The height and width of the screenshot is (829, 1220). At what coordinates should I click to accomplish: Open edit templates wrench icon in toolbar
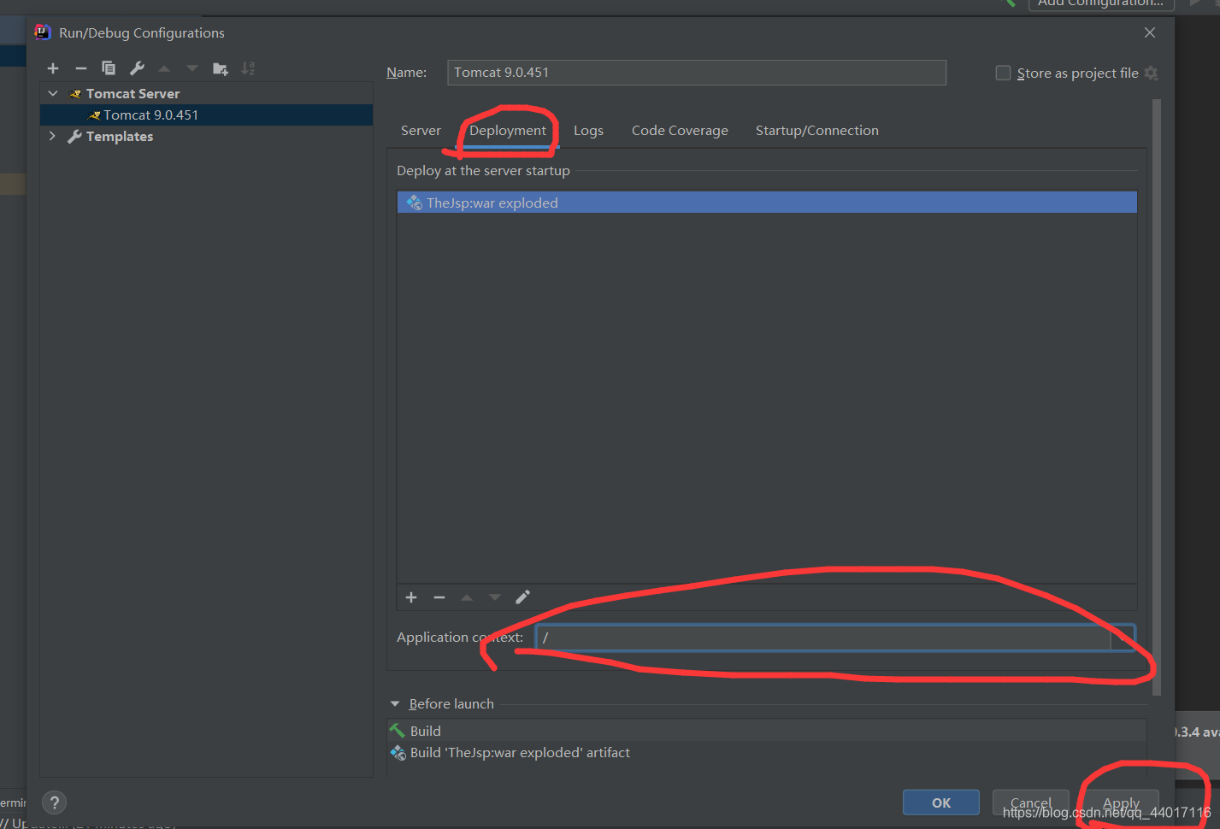coord(137,68)
